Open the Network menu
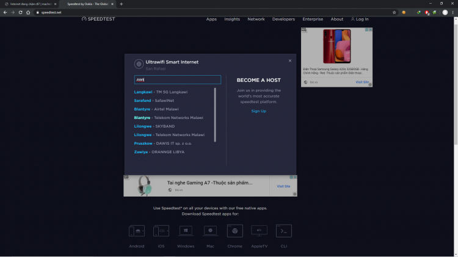This screenshot has width=458, height=257. (x=256, y=19)
